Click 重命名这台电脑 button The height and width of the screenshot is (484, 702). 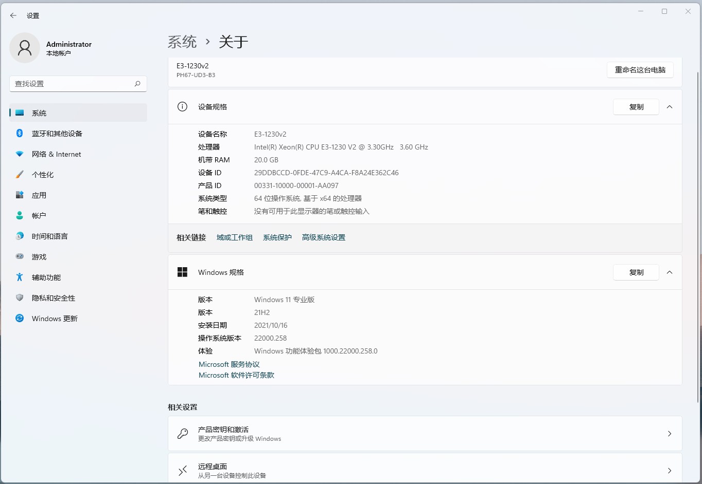tap(640, 70)
